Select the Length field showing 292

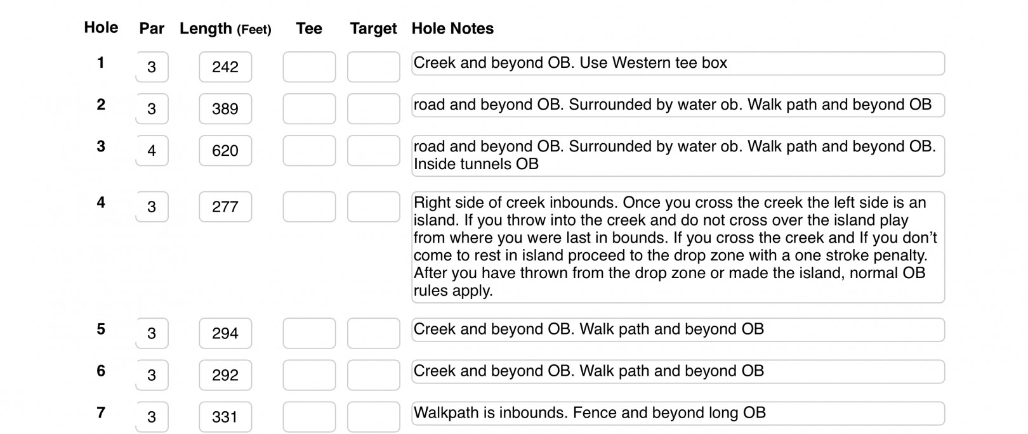point(225,375)
